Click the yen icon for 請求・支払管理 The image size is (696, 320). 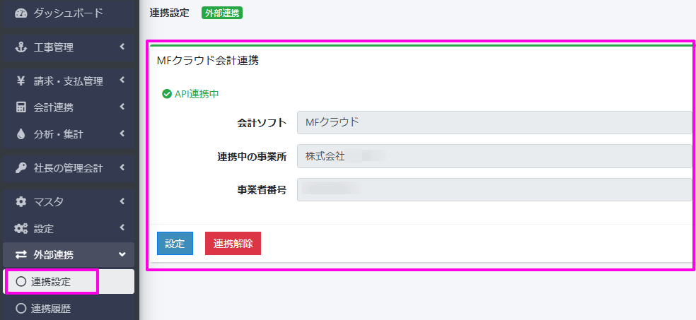tap(21, 81)
